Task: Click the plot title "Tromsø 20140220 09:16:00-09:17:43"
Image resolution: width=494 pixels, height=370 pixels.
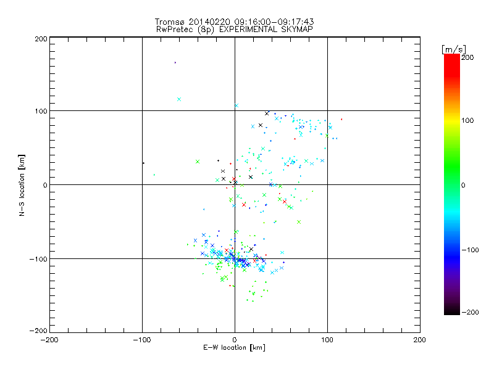Action: point(234,22)
